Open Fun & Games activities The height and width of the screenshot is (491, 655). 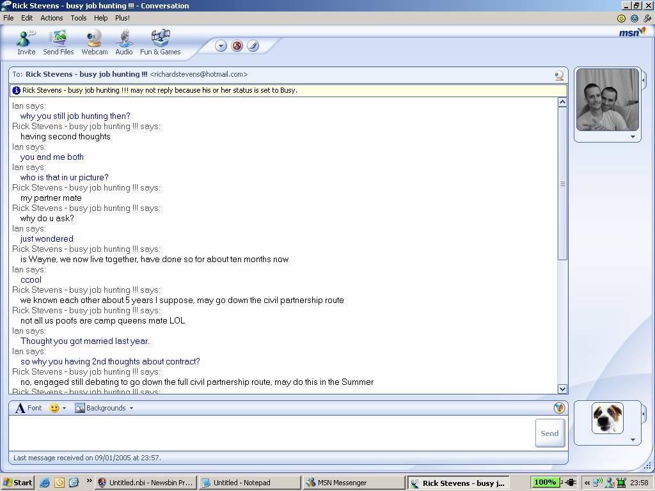pos(160,42)
